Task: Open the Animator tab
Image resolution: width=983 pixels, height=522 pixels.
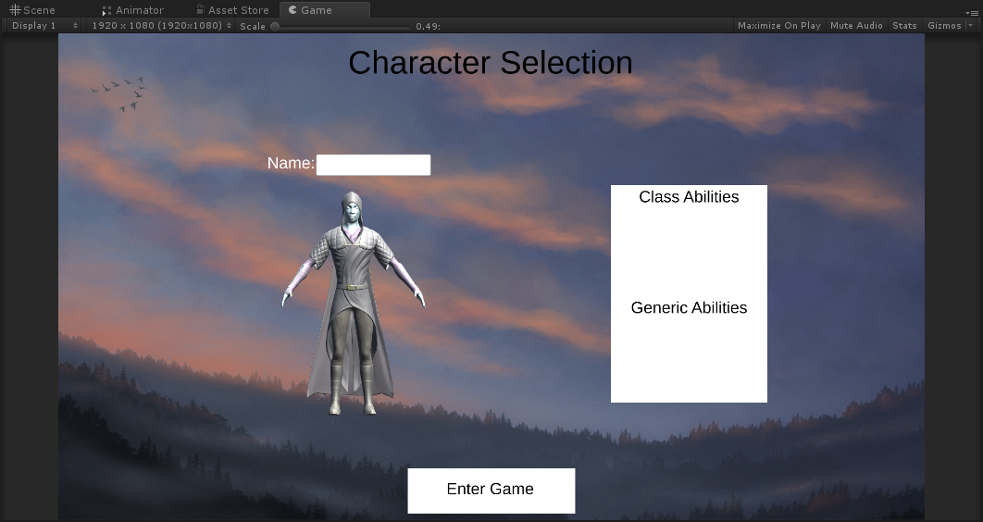Action: [x=132, y=10]
